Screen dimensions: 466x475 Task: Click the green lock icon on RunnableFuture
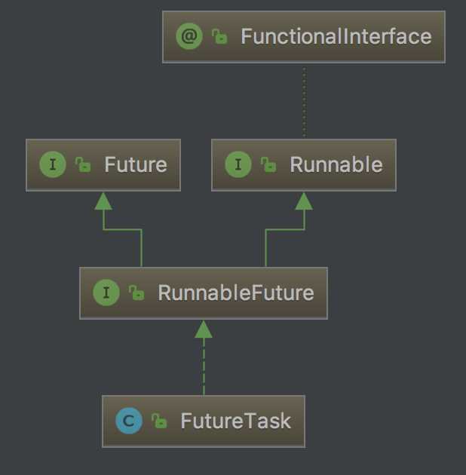point(136,293)
